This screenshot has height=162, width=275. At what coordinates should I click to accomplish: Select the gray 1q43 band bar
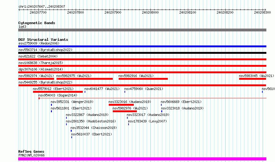(x=142, y=30)
